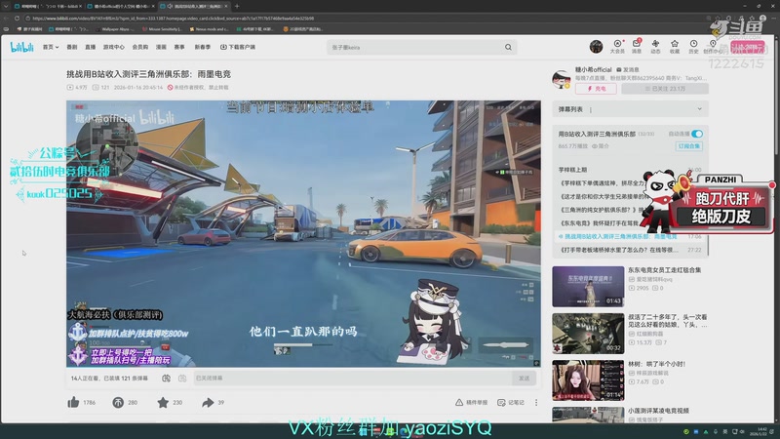The width and height of the screenshot is (780, 439).
Task: Toggle the 自动连播 autoplay switch
Action: [x=697, y=134]
